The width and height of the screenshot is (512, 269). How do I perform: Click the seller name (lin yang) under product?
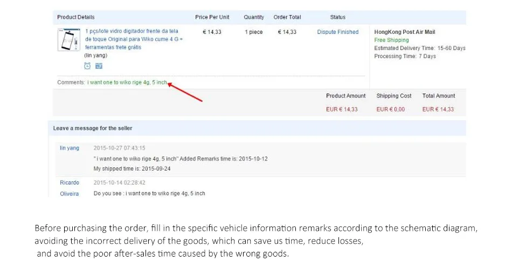[95, 55]
